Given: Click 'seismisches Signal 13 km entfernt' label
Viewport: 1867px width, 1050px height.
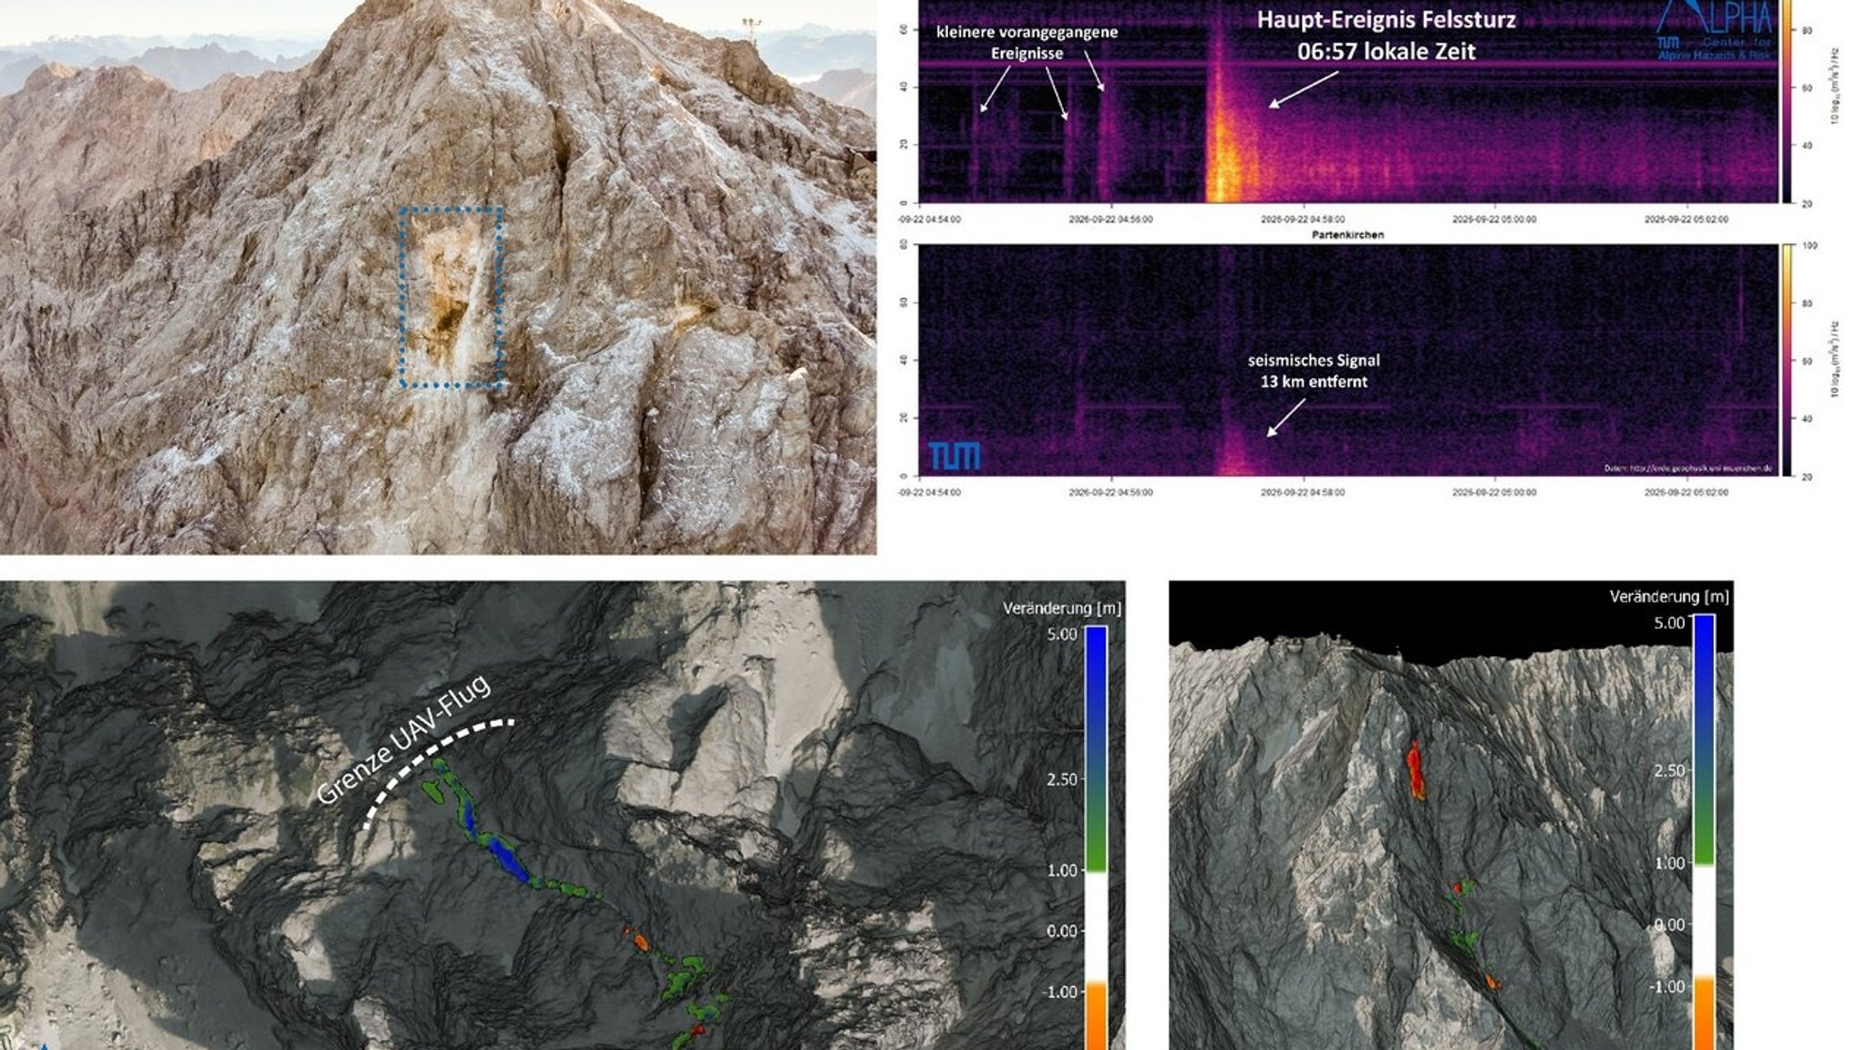Looking at the screenshot, I should point(1314,371).
